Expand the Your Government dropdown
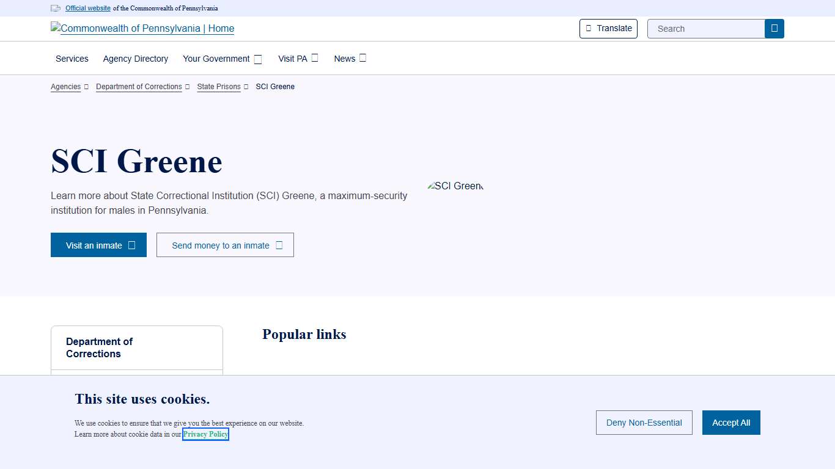Image resolution: width=835 pixels, height=469 pixels. 258,59
